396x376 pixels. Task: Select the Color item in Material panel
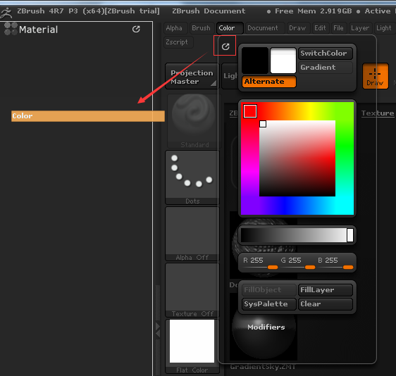point(88,116)
